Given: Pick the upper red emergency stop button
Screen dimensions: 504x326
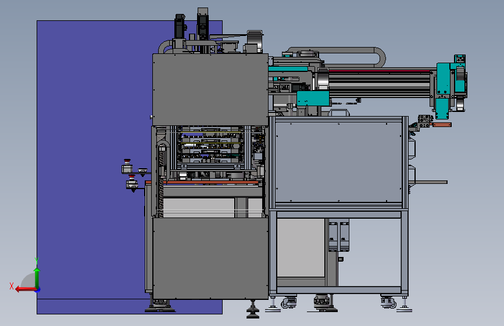Looking at the screenshot, I should pyautogui.click(x=127, y=161).
